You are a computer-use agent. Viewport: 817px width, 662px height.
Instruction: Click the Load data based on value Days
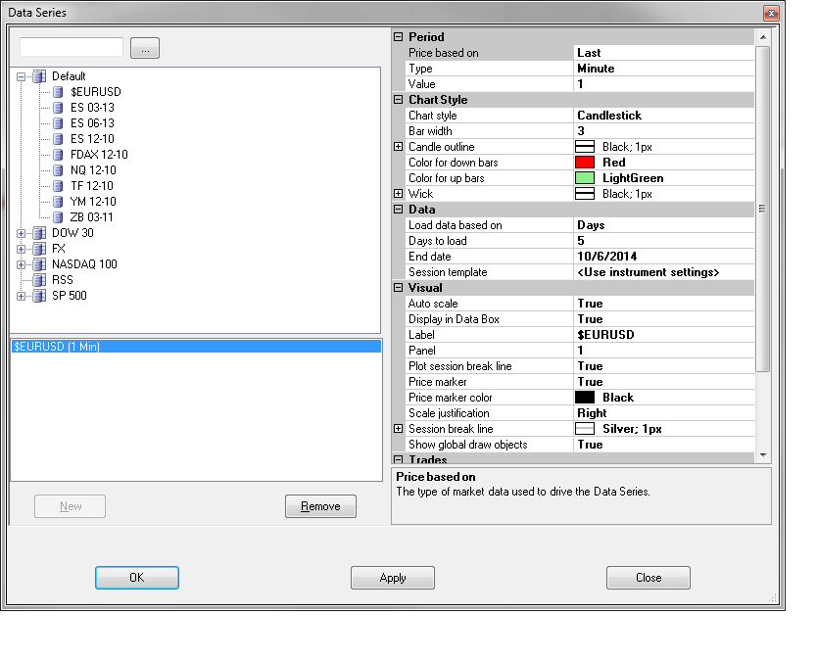point(591,225)
